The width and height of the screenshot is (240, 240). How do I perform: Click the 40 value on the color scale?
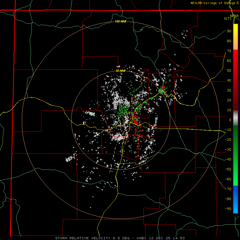[229, 81]
